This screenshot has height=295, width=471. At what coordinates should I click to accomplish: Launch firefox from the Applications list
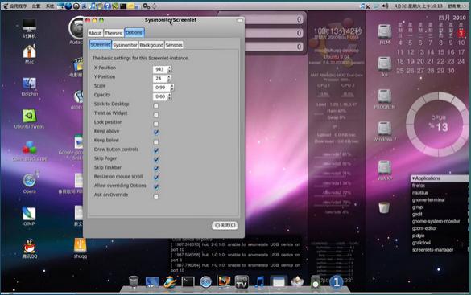click(419, 186)
